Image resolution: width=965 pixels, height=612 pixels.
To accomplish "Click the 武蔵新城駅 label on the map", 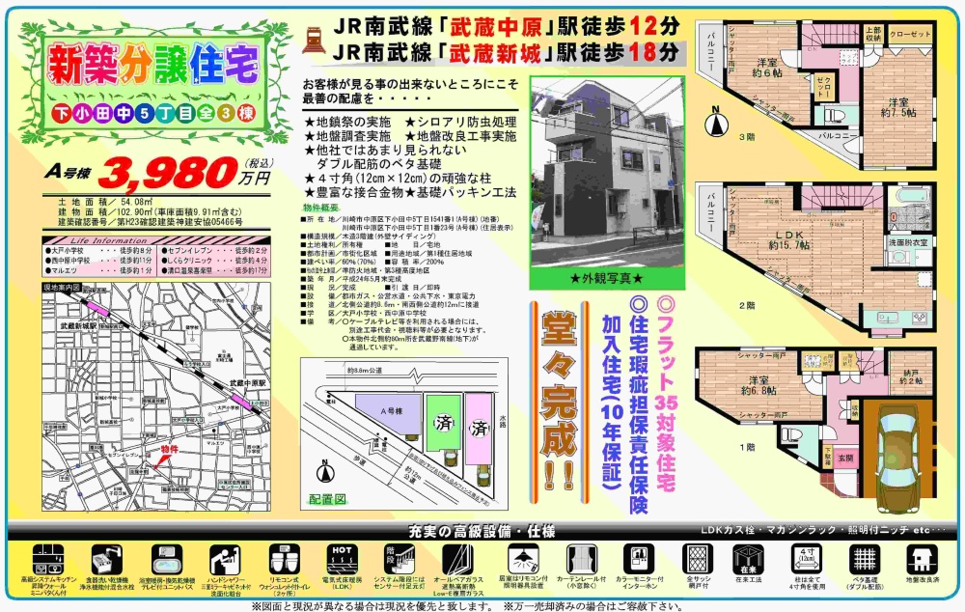I will point(78,324).
